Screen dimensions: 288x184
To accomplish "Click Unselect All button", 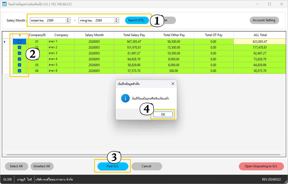I will click(42, 166).
